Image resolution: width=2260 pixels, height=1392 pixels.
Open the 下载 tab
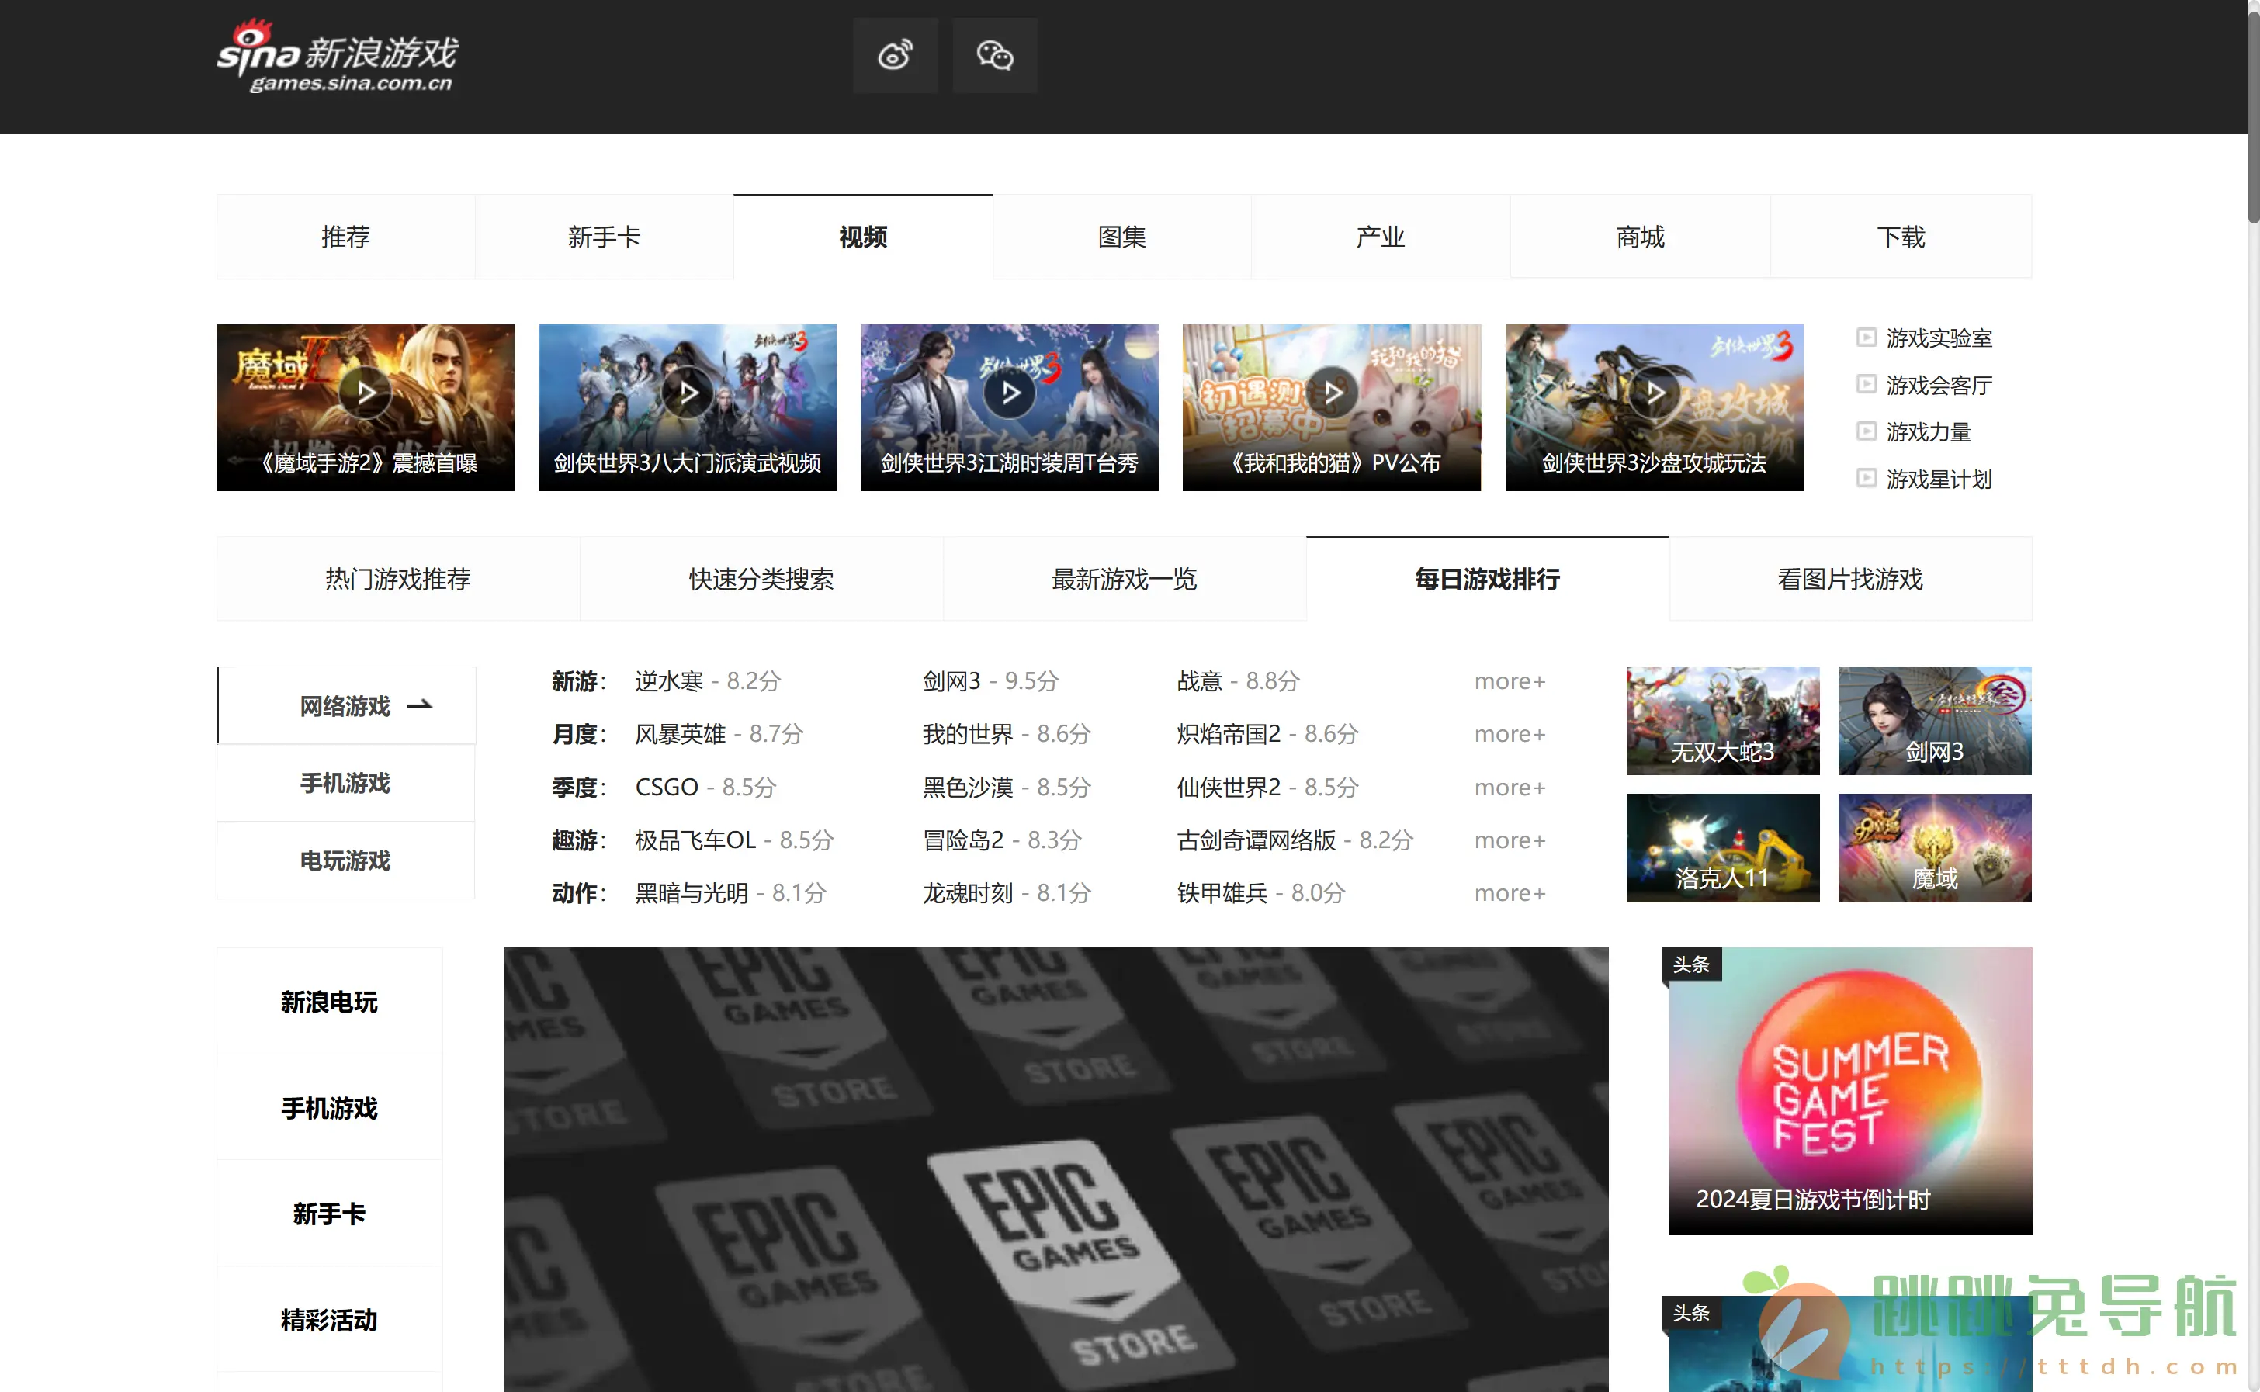1901,237
